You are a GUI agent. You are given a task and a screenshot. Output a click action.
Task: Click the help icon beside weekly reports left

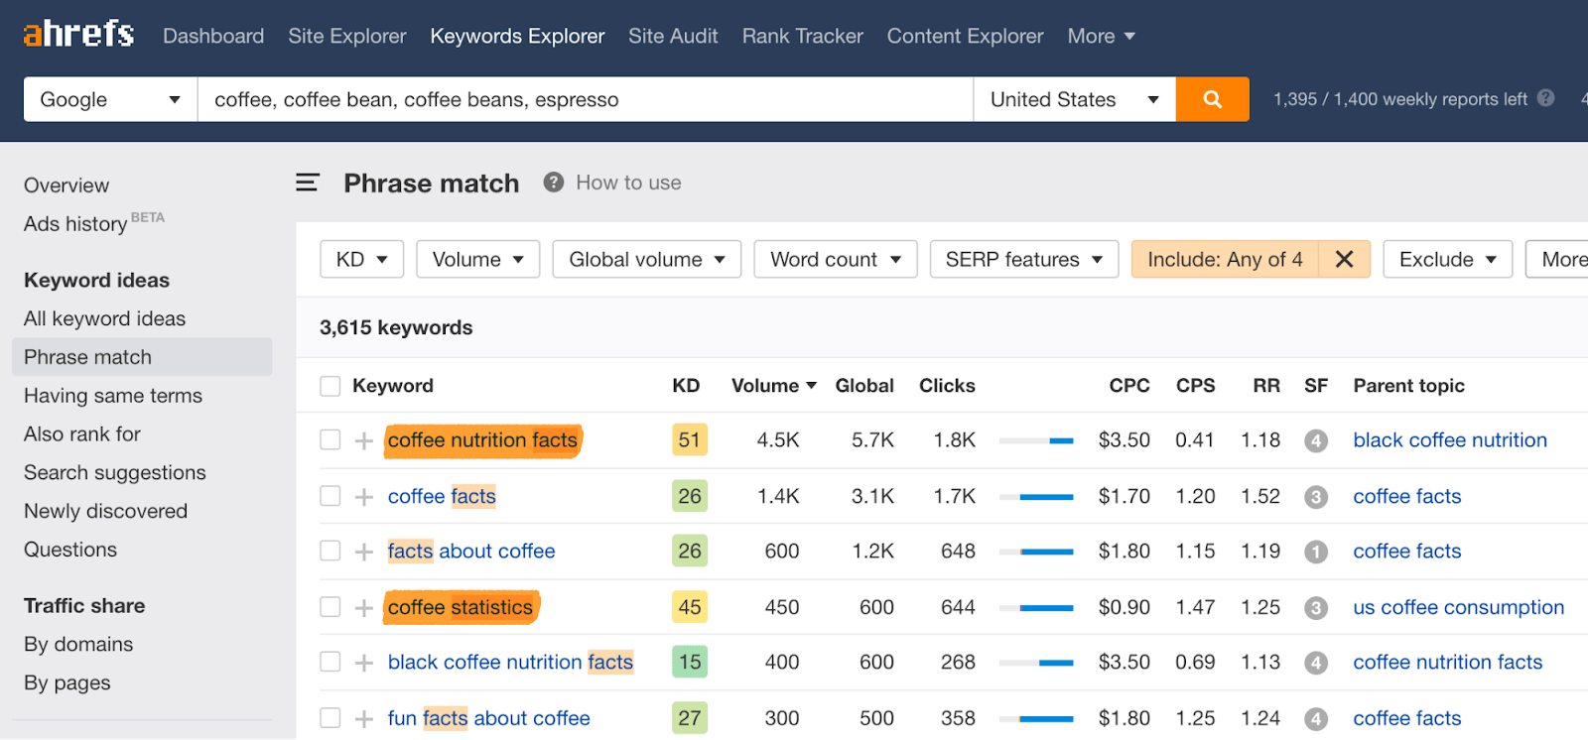1545,98
